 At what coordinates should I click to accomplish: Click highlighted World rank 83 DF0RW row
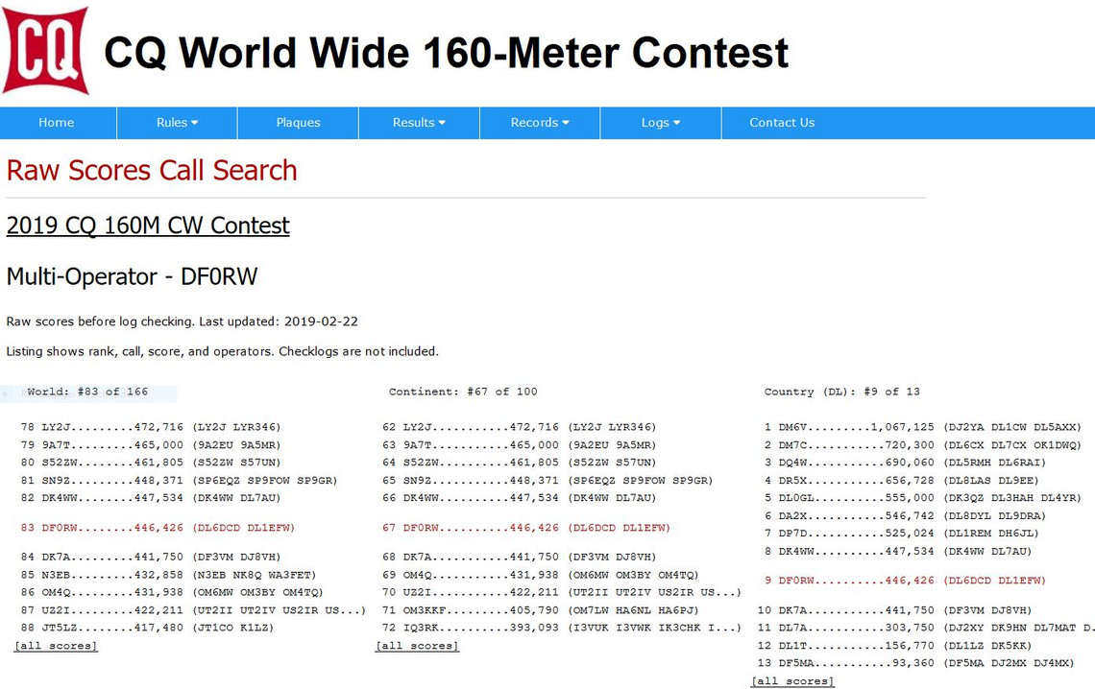point(158,528)
